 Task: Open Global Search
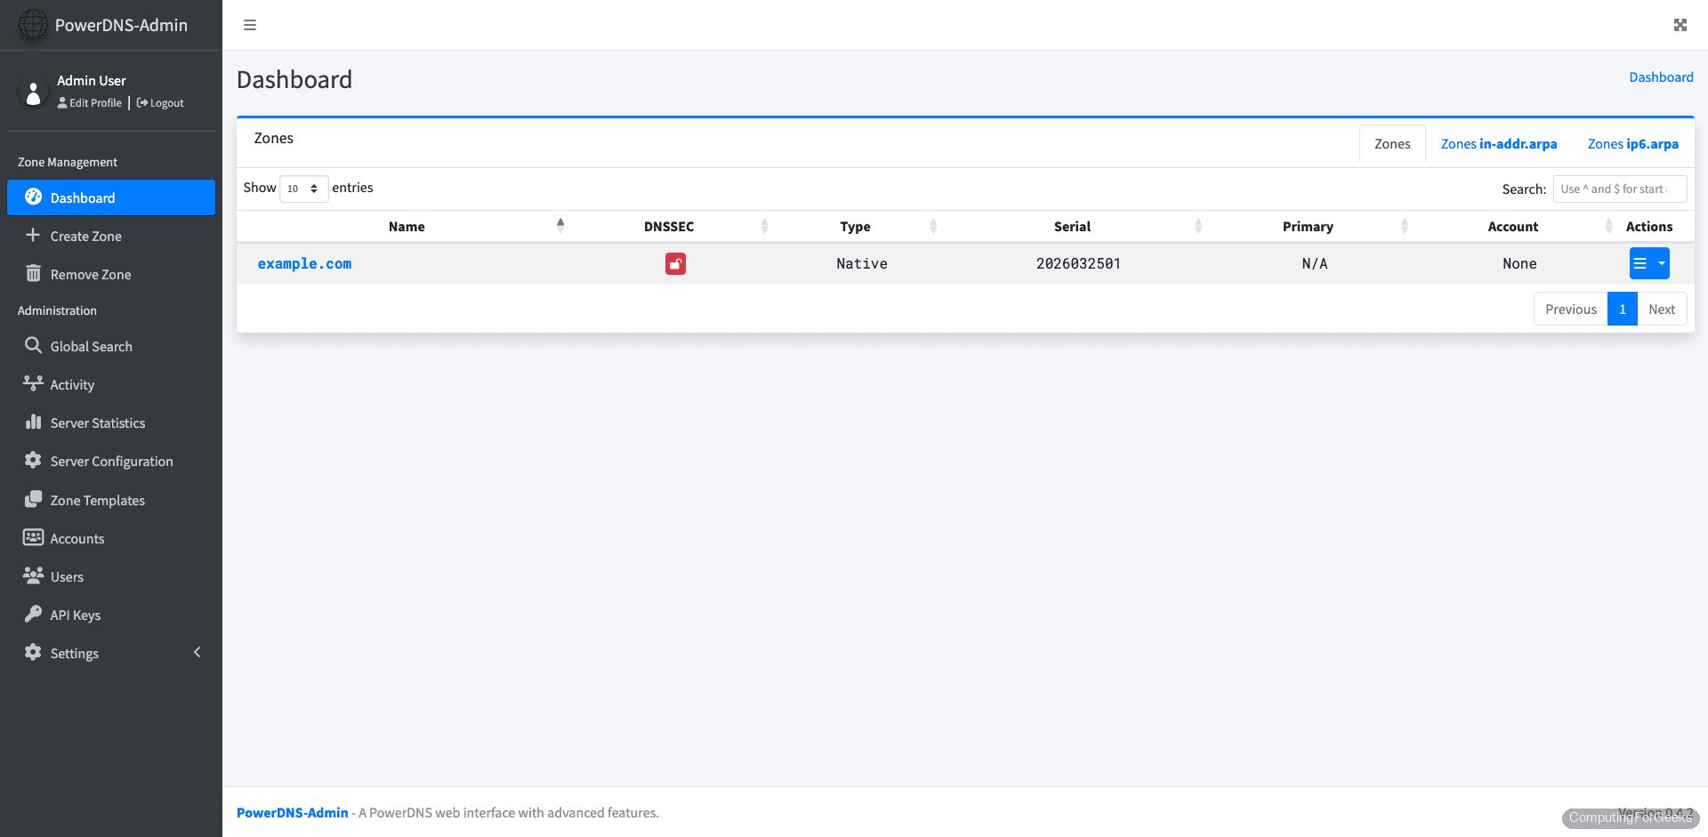pos(91,346)
